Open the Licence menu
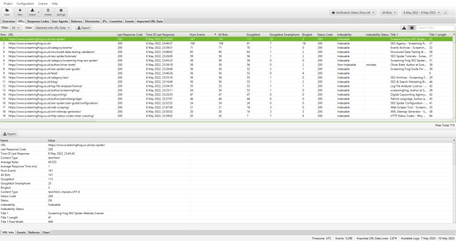The image size is (456, 241). (43, 4)
